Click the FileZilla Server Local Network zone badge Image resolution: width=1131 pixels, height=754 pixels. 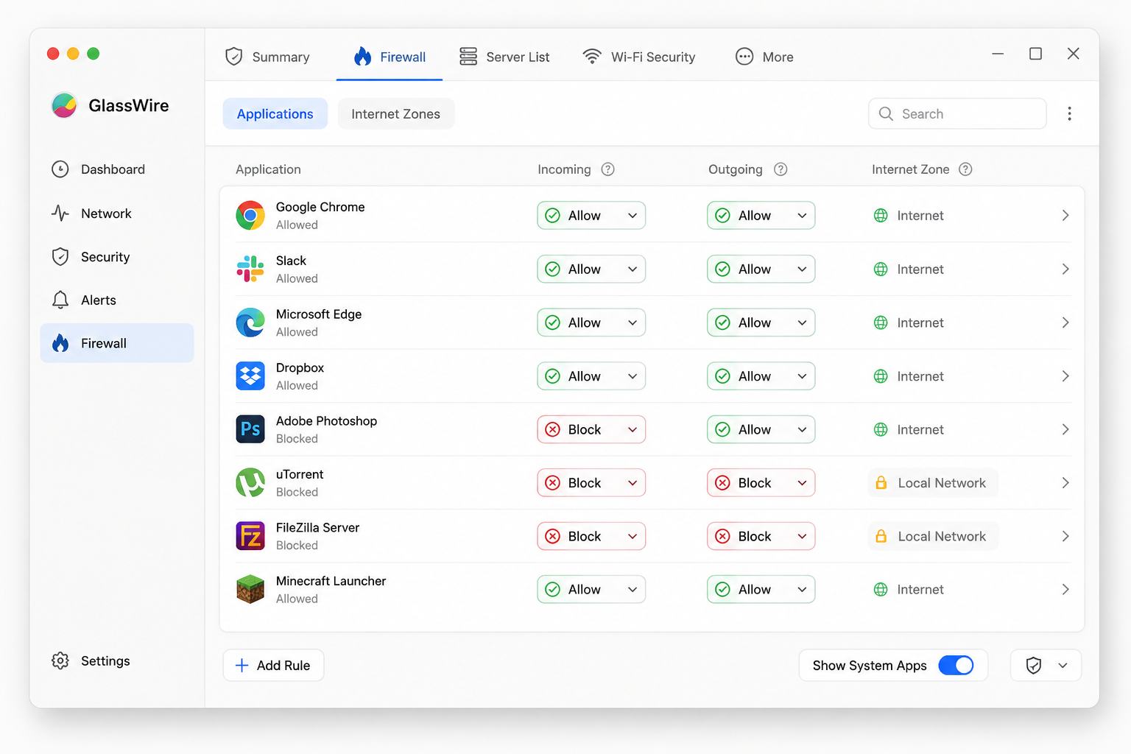[933, 536]
